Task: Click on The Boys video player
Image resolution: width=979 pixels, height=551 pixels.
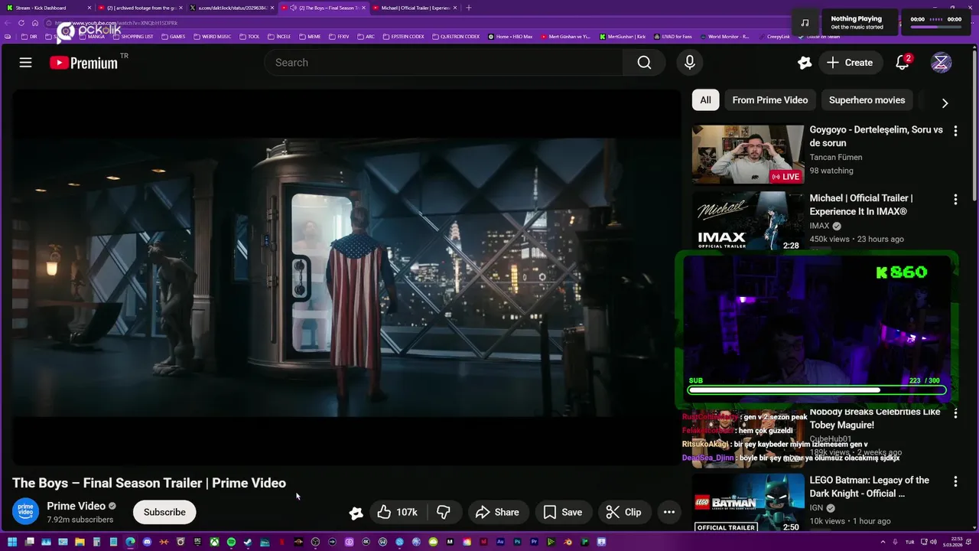Action: (x=346, y=277)
